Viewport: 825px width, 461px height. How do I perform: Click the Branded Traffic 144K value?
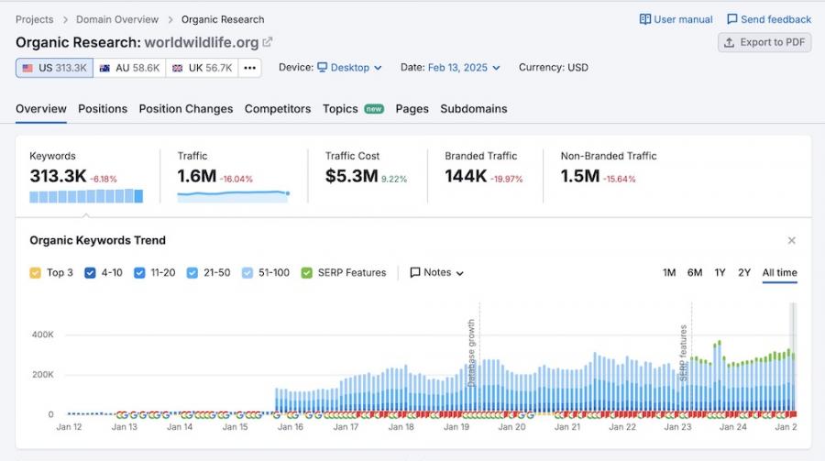(x=466, y=176)
